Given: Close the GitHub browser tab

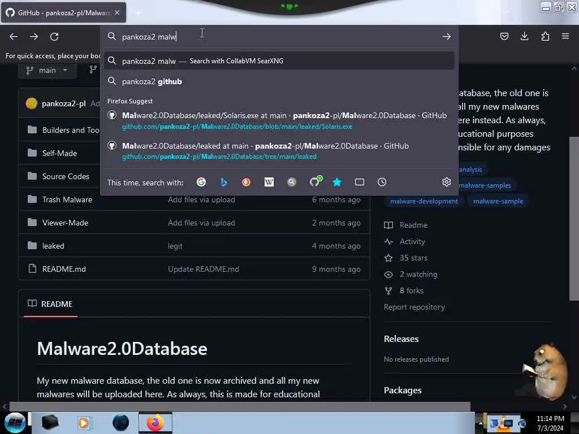Looking at the screenshot, I should pyautogui.click(x=117, y=12).
